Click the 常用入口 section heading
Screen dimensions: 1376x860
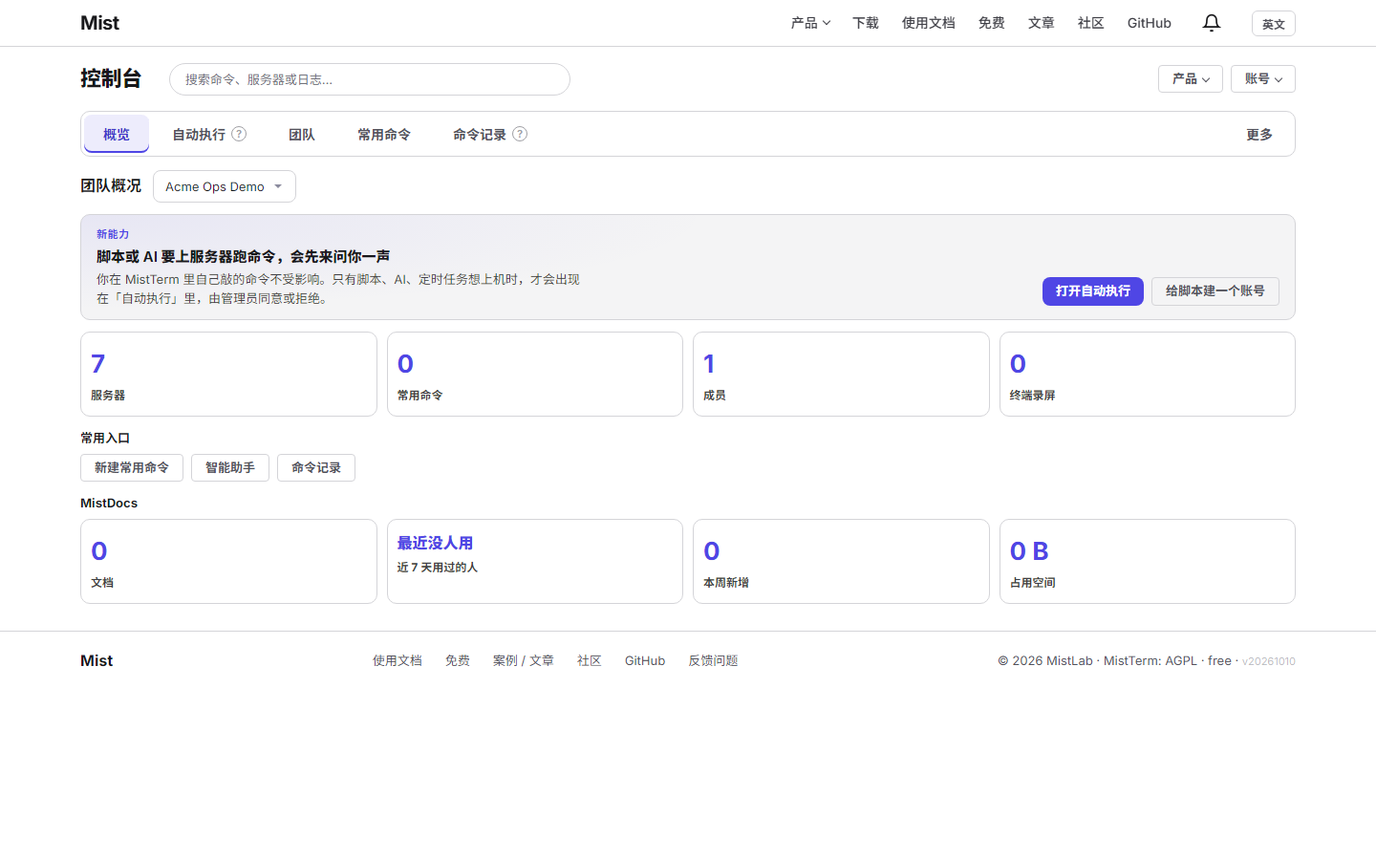[x=105, y=439]
